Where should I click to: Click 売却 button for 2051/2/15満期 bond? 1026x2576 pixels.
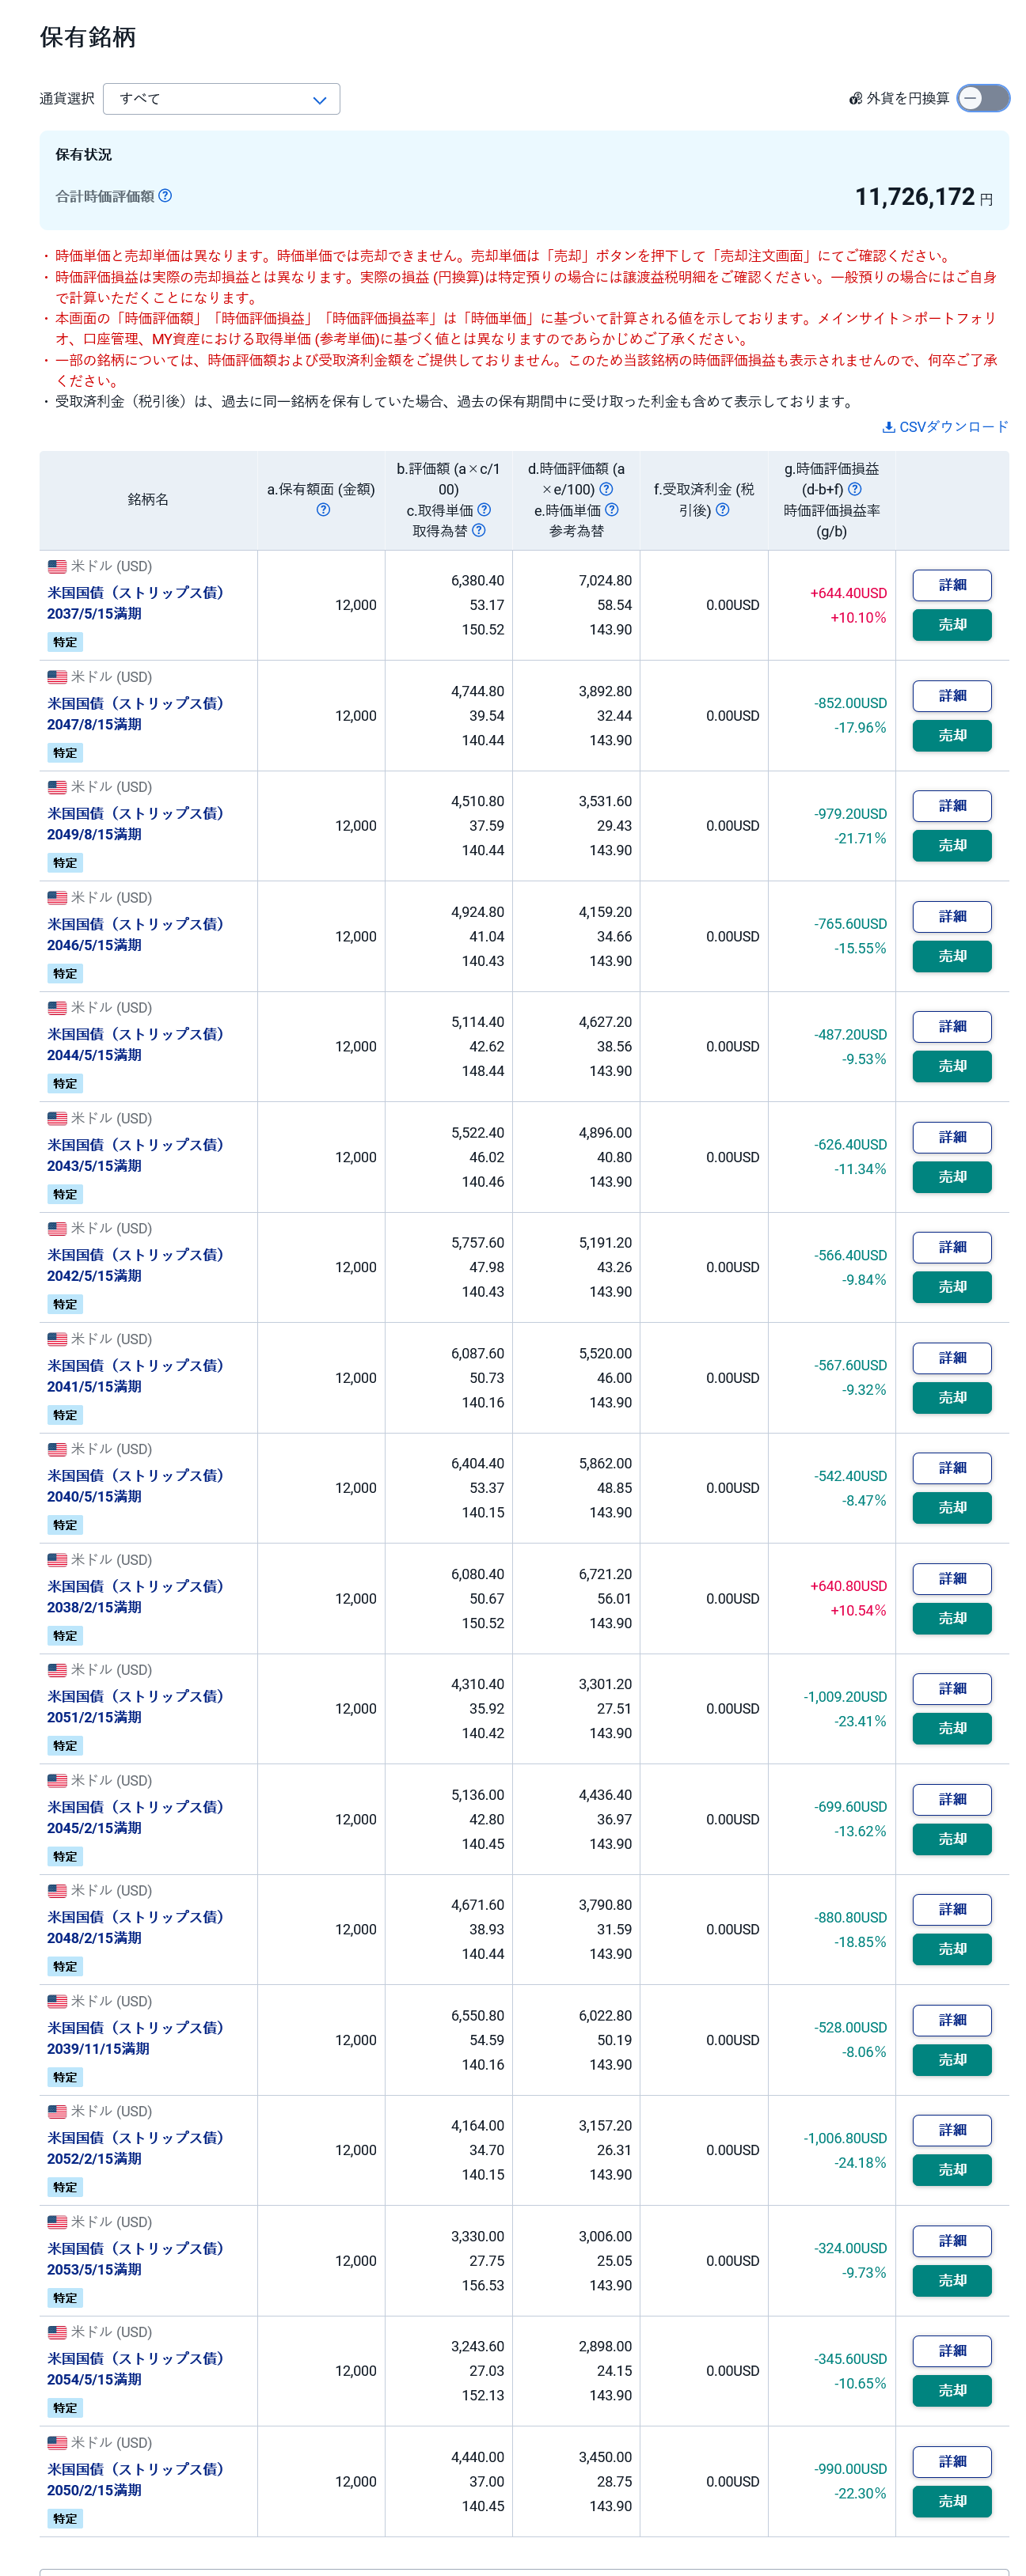pos(952,1729)
